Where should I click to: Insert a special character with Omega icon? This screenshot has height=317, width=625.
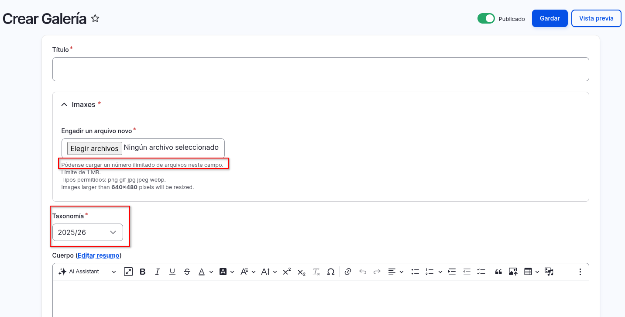click(331, 272)
